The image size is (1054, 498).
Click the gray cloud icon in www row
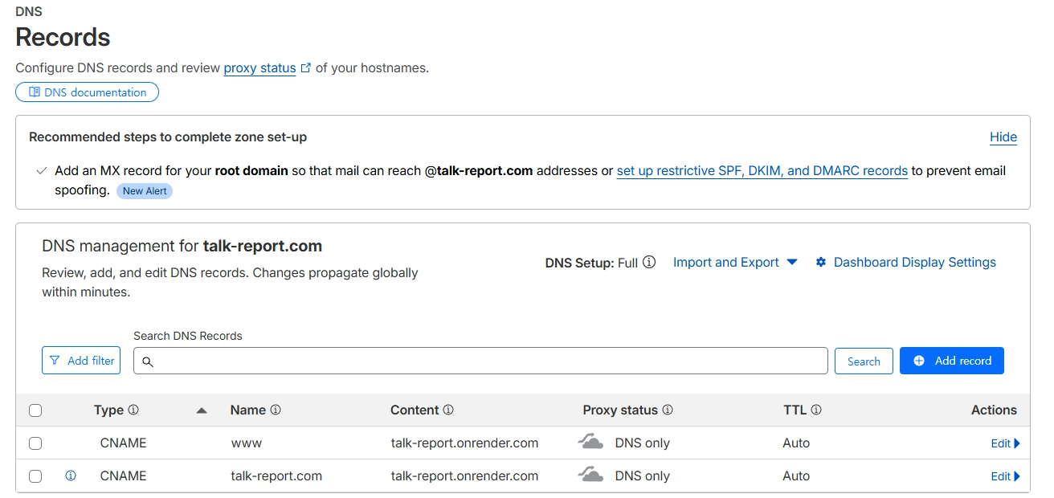pyautogui.click(x=591, y=442)
